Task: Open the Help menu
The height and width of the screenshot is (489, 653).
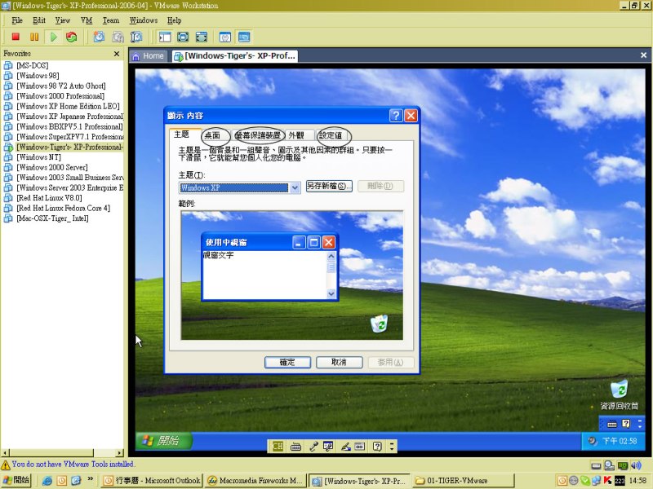Action: click(x=174, y=20)
